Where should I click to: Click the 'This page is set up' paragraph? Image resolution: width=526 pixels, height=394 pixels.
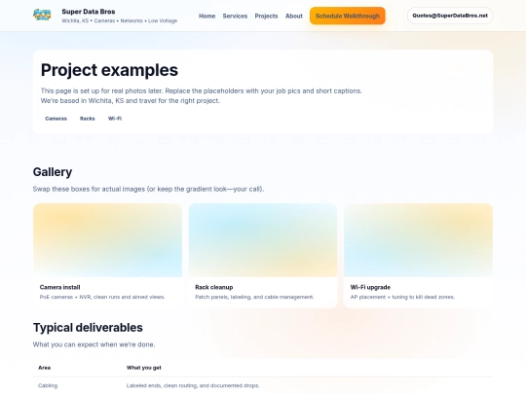[202, 95]
